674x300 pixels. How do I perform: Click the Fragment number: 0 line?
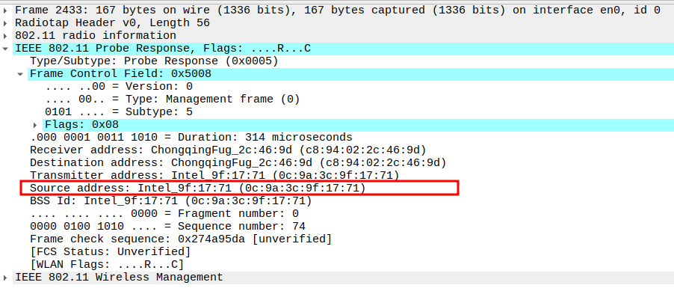tap(164, 213)
